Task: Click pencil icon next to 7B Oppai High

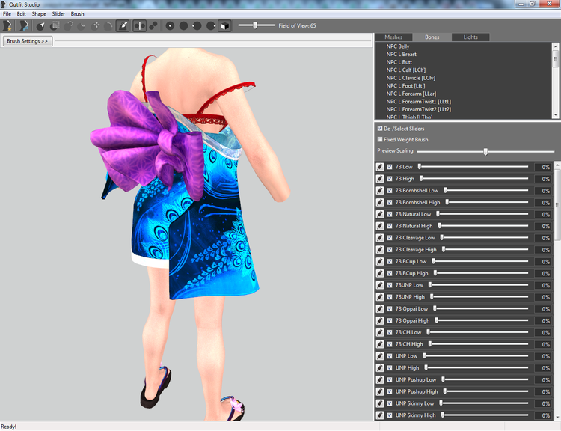Action: pyautogui.click(x=380, y=320)
